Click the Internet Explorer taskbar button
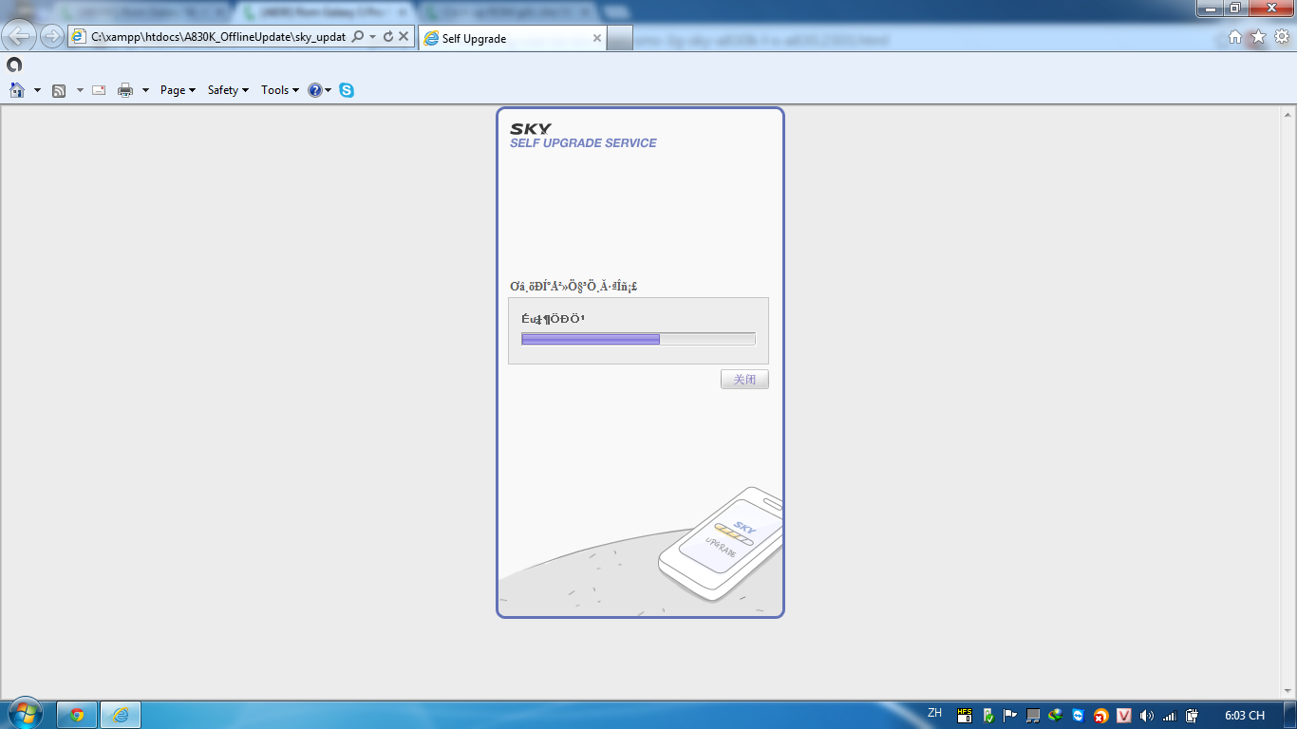Viewport: 1297px width, 729px height. click(x=121, y=715)
